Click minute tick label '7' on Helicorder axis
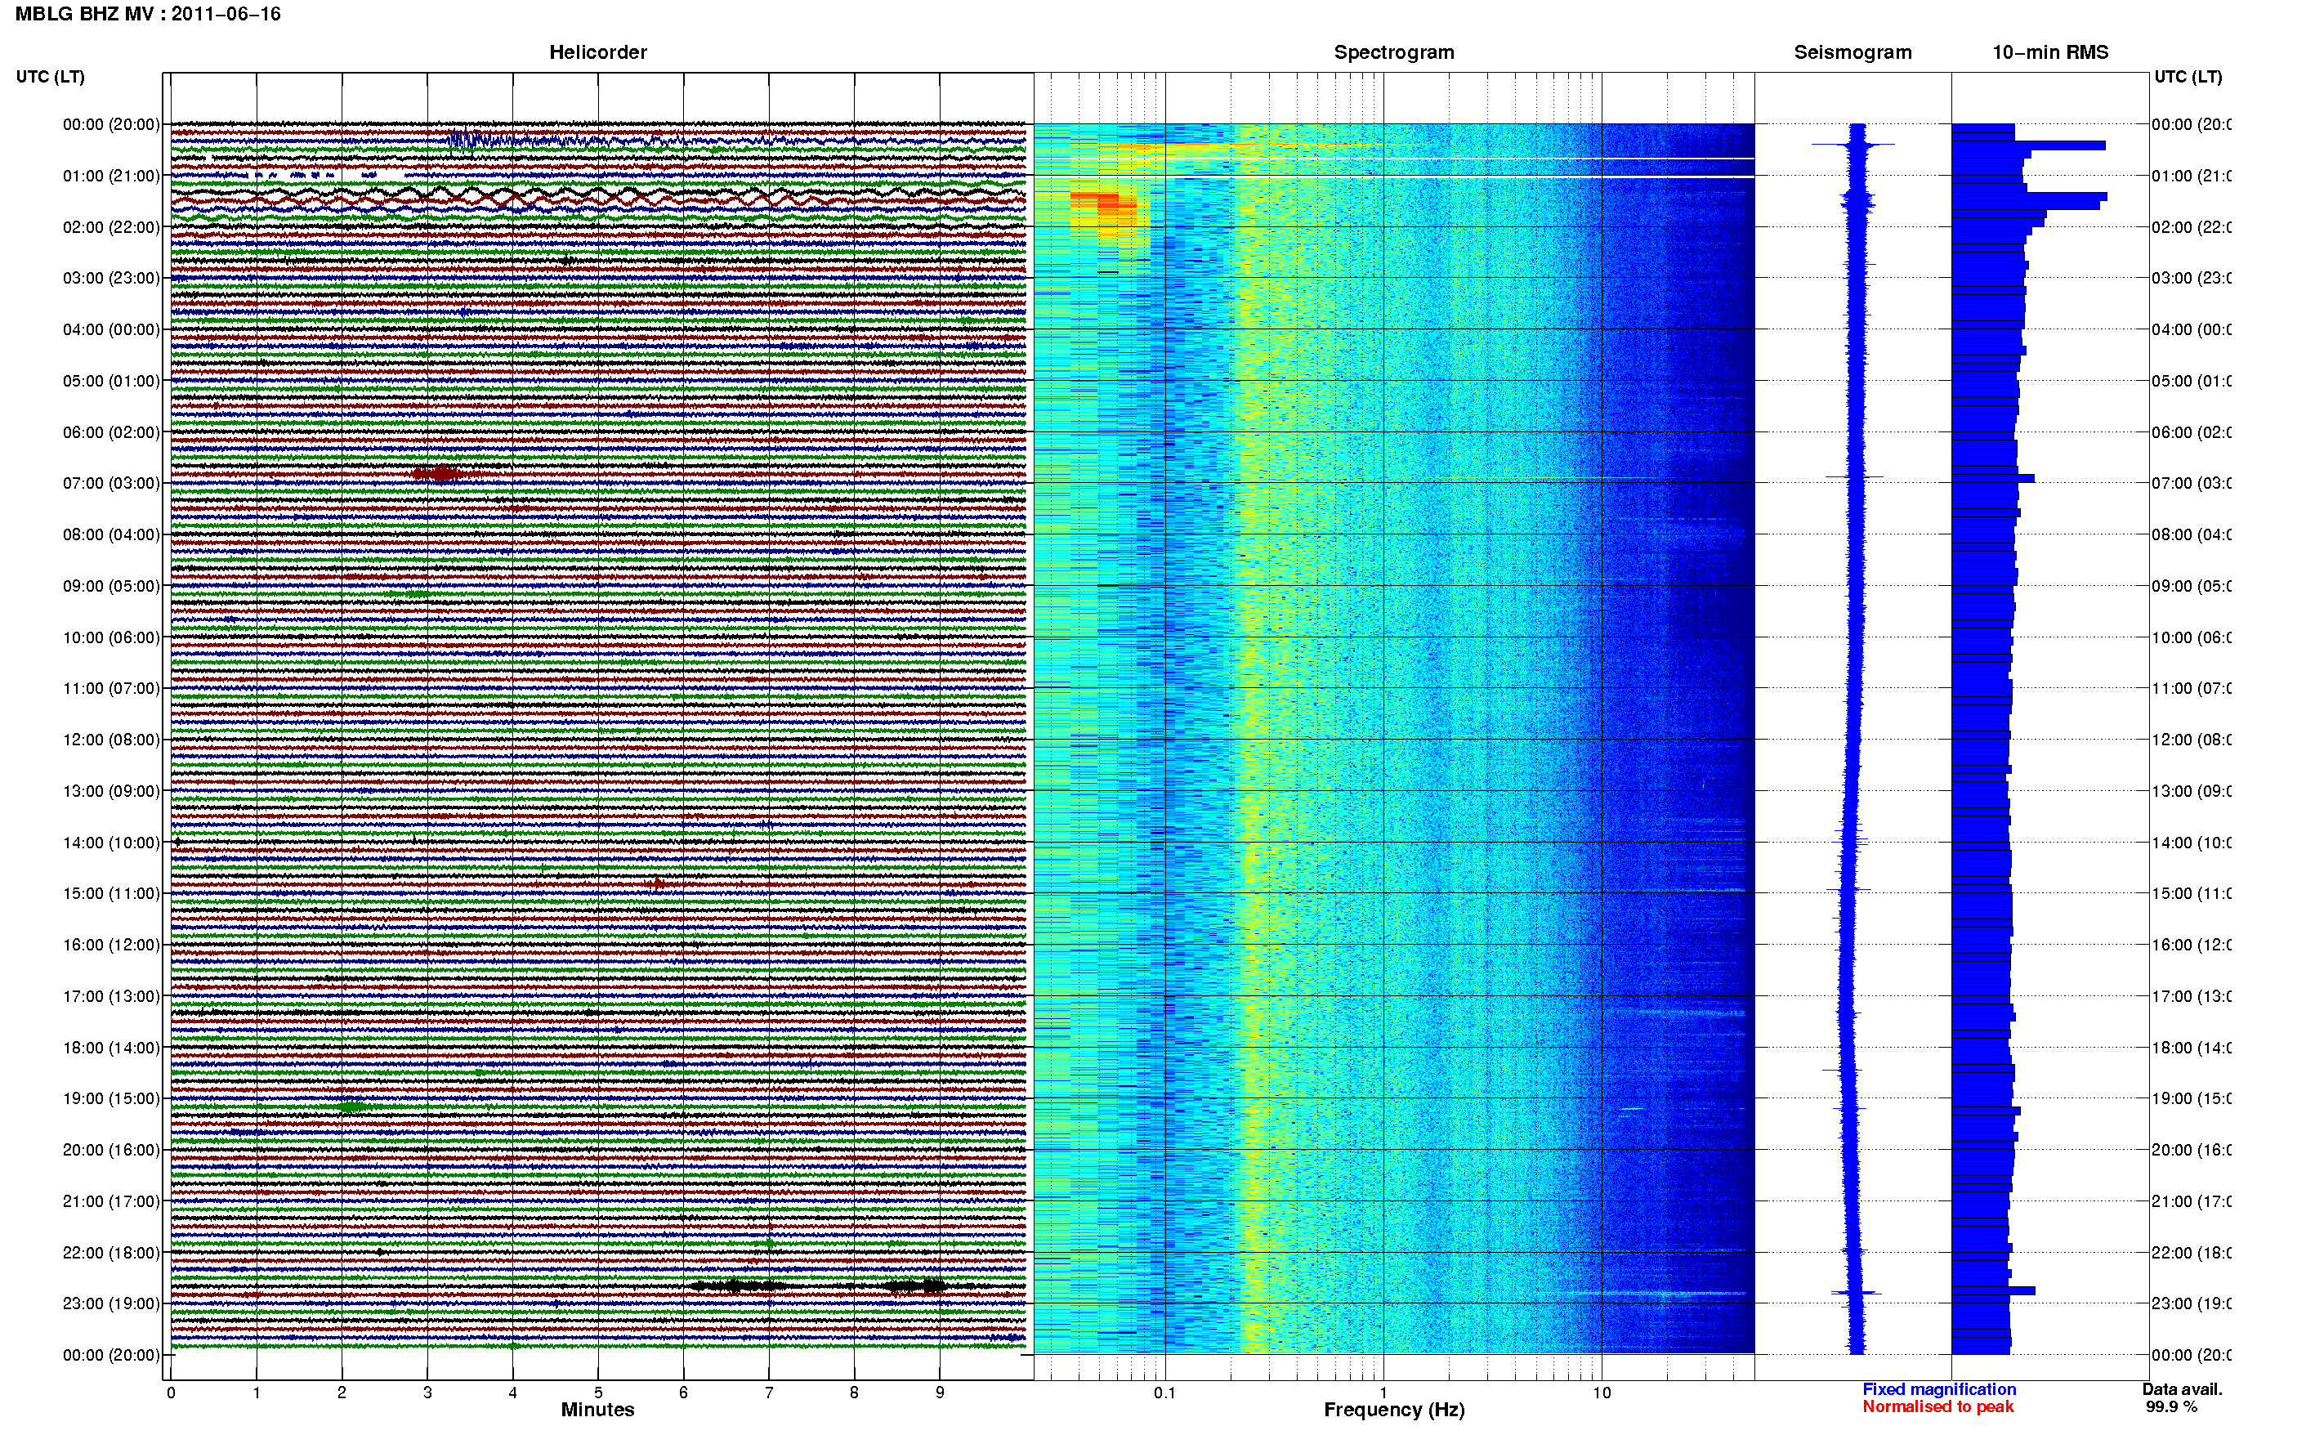The height and width of the screenshot is (1453, 2324). point(769,1393)
